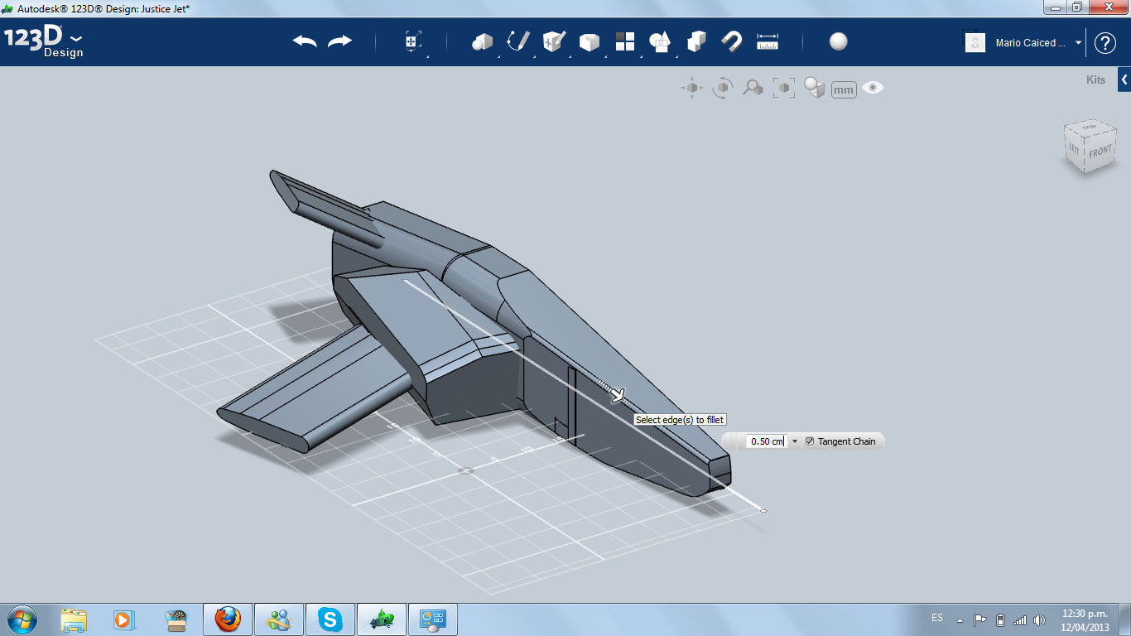
Task: Click the view cube FRONT face
Action: 1100,152
